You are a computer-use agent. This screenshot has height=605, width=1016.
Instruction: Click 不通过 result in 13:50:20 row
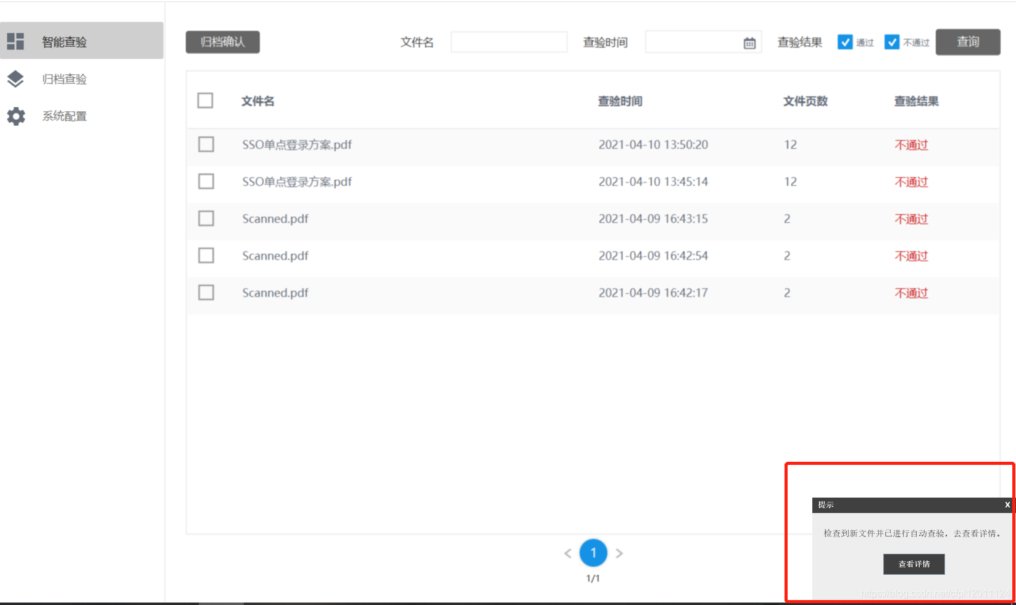point(912,145)
